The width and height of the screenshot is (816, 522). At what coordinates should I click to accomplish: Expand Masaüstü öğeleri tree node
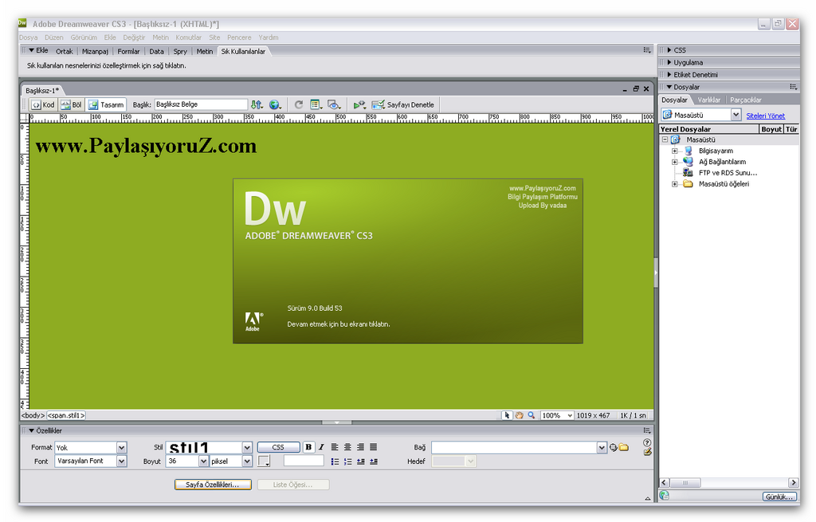(674, 184)
